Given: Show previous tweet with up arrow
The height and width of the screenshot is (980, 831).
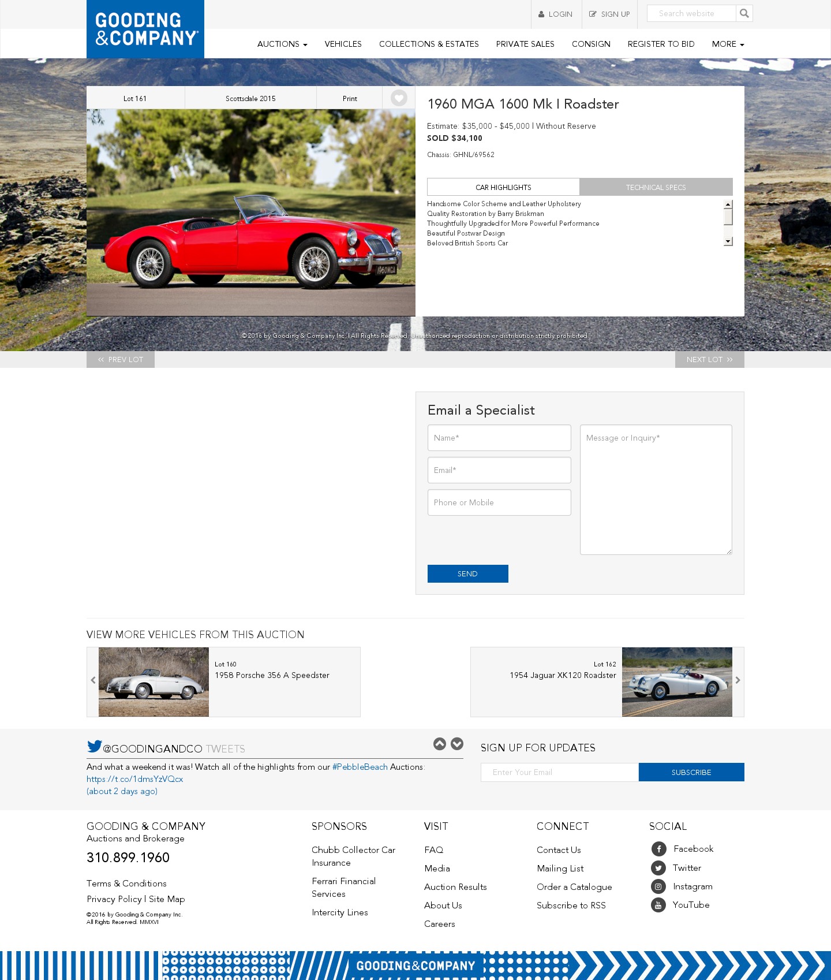Looking at the screenshot, I should click(440, 744).
